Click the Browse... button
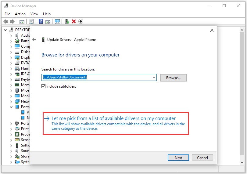This screenshot has height=174, width=247. [173, 78]
